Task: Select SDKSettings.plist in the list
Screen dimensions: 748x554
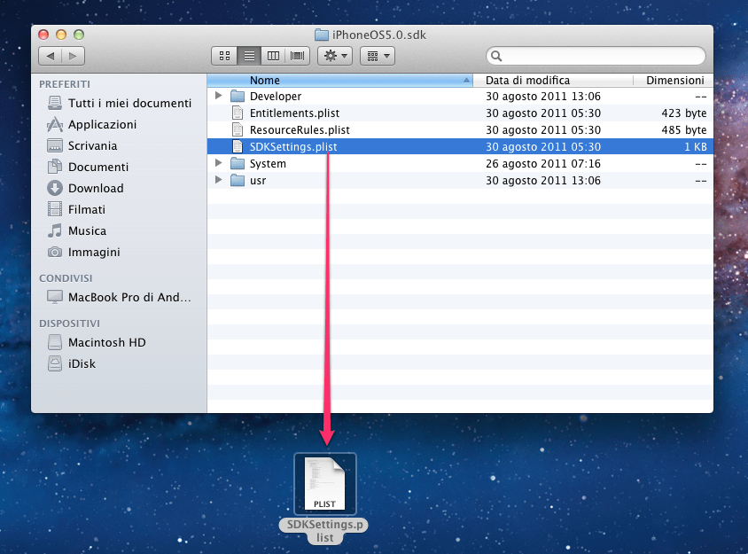Action: tap(460, 146)
